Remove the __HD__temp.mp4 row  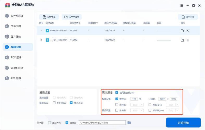[188, 40]
